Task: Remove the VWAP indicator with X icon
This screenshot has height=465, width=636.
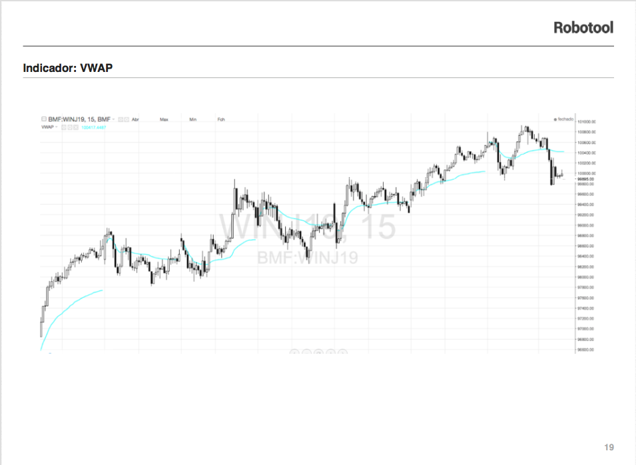Action: coord(76,126)
